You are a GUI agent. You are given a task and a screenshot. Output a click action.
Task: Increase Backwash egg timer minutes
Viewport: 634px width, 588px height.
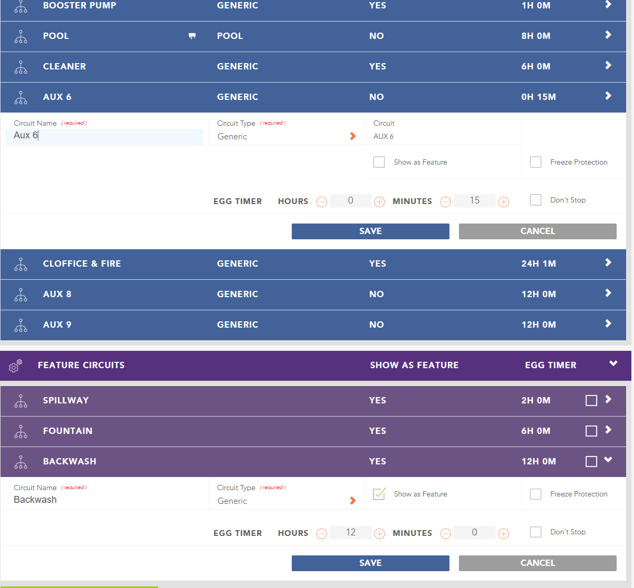pyautogui.click(x=504, y=534)
